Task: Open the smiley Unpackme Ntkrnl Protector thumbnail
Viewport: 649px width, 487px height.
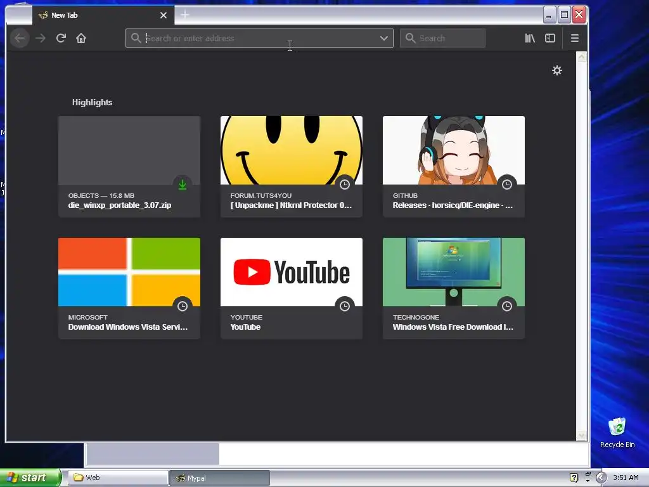Action: (x=292, y=150)
